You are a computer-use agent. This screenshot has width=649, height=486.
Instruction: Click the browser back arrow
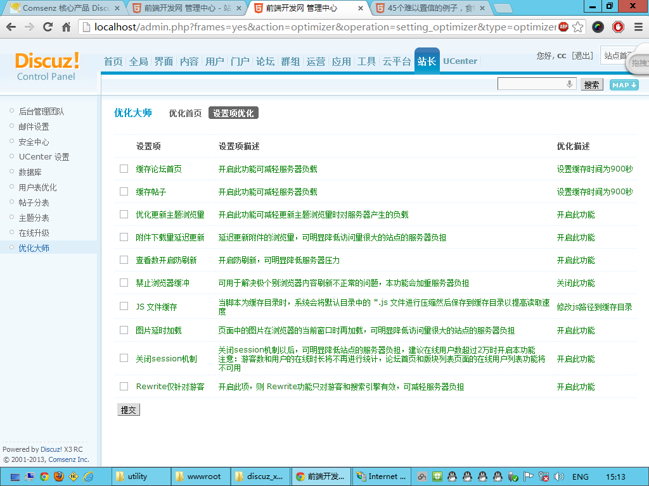click(11, 27)
